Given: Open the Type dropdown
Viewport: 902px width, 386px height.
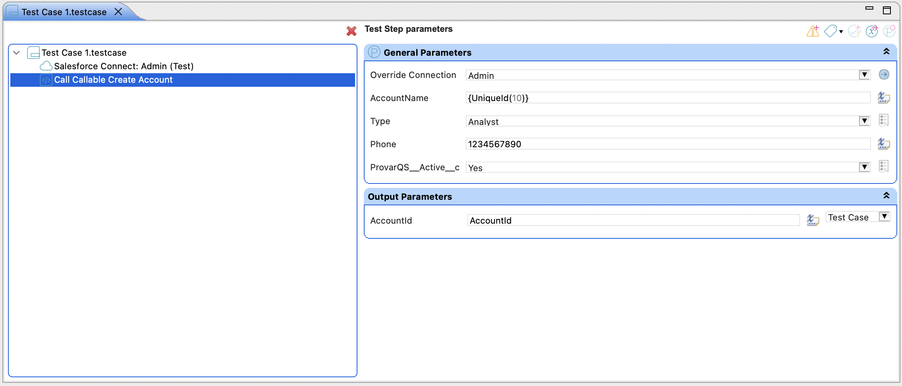Looking at the screenshot, I should (864, 121).
